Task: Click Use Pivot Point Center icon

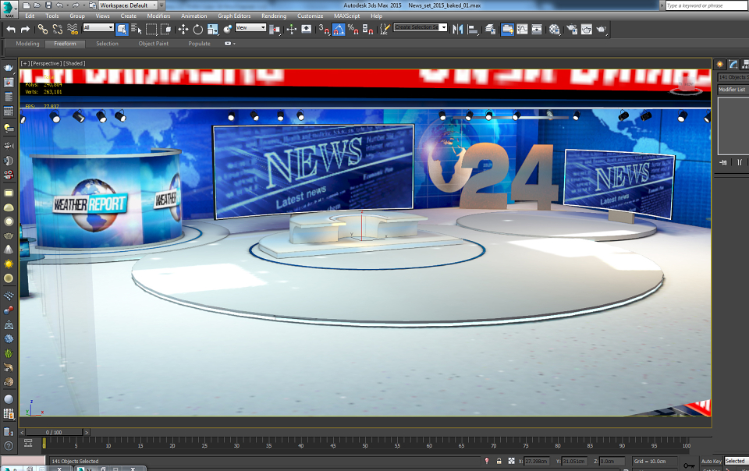Action: point(275,30)
